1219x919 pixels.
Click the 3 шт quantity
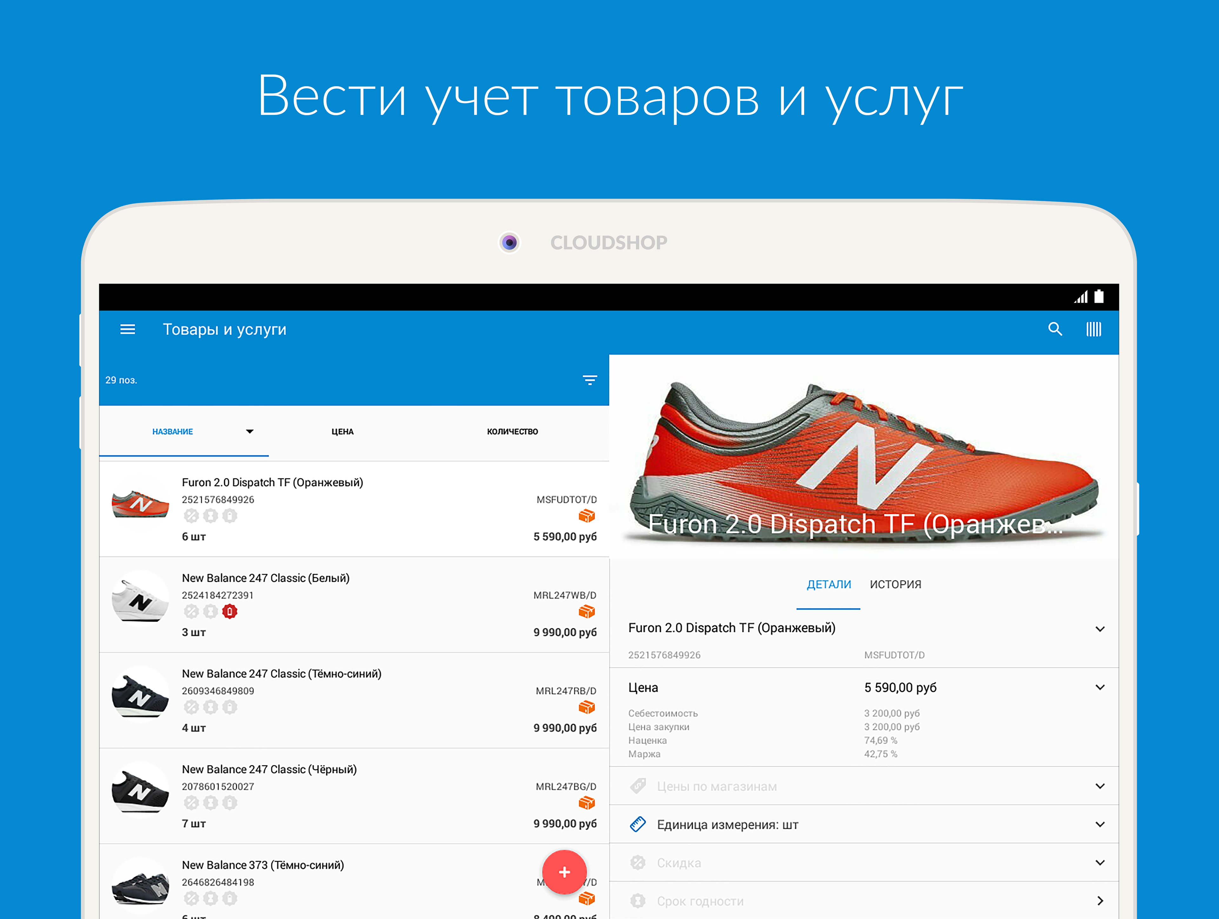coord(193,632)
